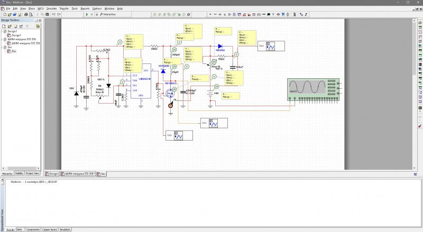Screen dimensions: 423x232
Task: Click the Interactive simulation mode button
Action: coord(108,15)
